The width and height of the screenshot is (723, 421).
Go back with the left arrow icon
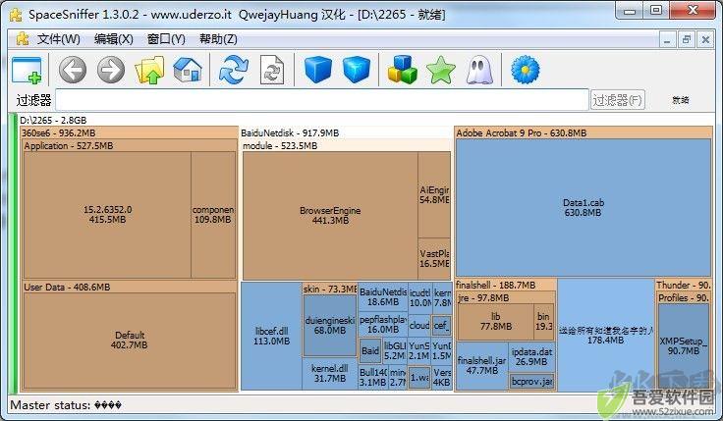pos(73,70)
